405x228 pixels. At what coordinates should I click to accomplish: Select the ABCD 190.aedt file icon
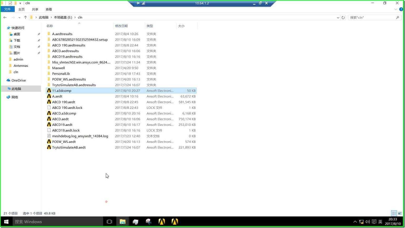[x=49, y=102]
